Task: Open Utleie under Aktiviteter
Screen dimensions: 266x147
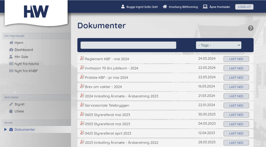Action: (19, 111)
